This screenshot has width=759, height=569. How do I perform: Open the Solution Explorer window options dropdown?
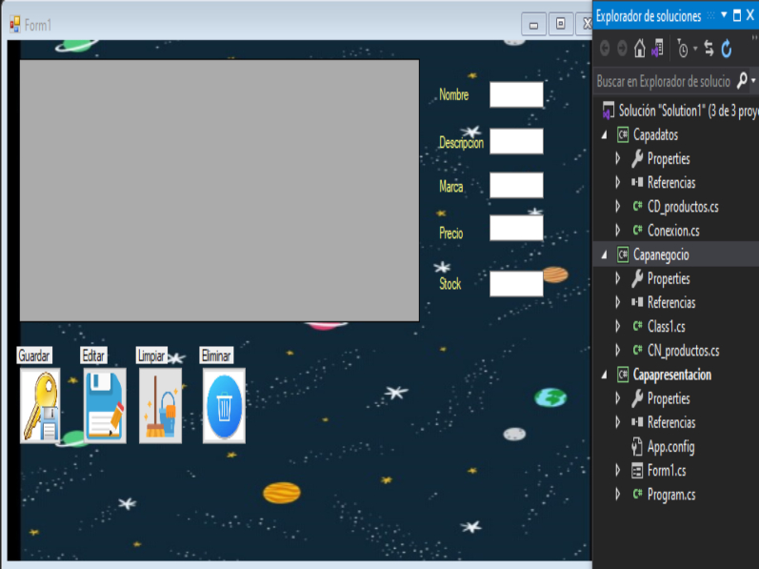724,16
